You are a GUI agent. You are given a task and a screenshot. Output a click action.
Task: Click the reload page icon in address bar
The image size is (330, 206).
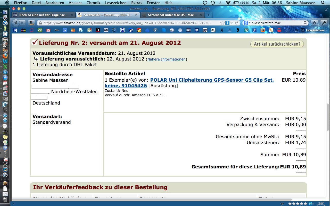pyautogui.click(x=236, y=23)
